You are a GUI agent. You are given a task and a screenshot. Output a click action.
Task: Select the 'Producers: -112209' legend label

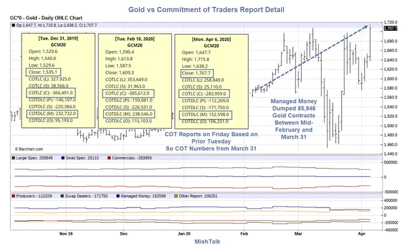tap(34, 196)
